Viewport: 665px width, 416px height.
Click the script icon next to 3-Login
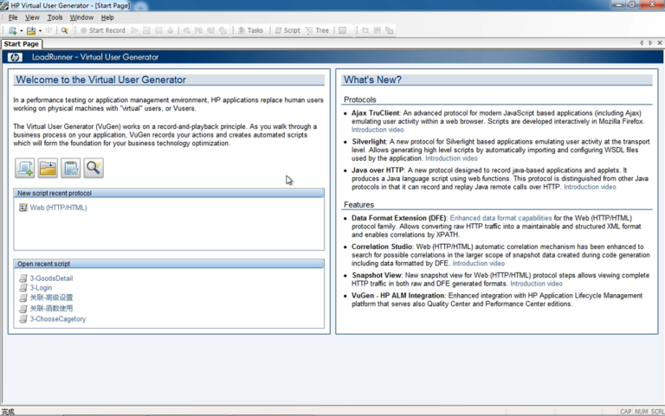coord(23,288)
